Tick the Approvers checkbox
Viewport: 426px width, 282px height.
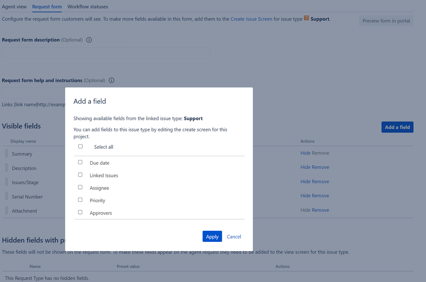(x=80, y=212)
